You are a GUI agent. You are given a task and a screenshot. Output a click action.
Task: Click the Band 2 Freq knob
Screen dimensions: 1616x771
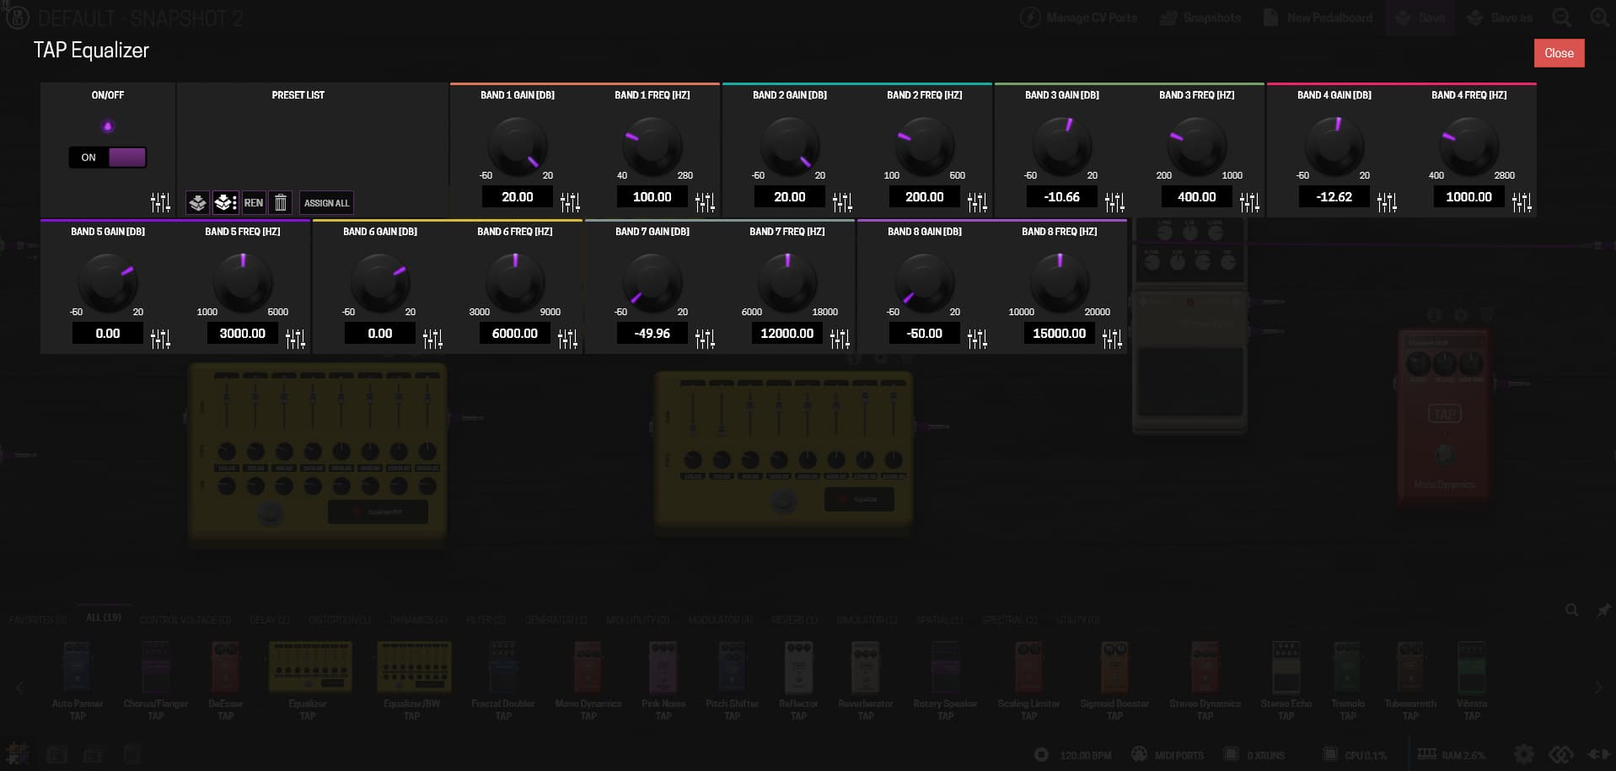[x=925, y=146]
